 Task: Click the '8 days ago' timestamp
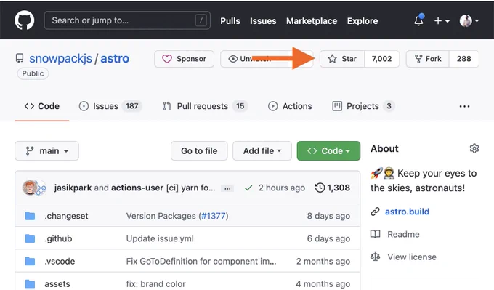[x=328, y=216]
